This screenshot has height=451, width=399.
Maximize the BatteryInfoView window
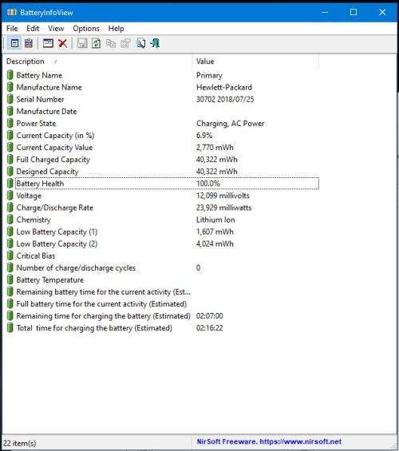pyautogui.click(x=354, y=12)
